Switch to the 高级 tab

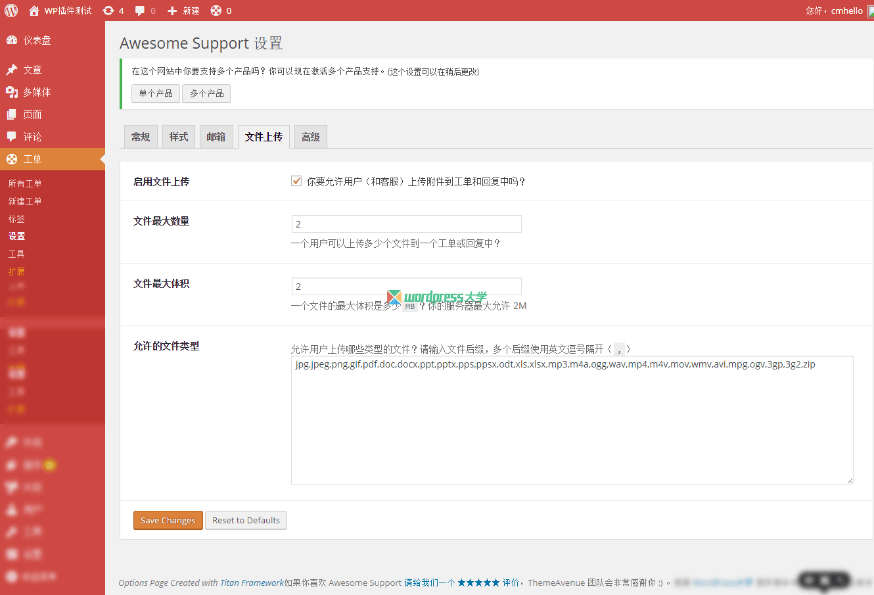click(311, 137)
